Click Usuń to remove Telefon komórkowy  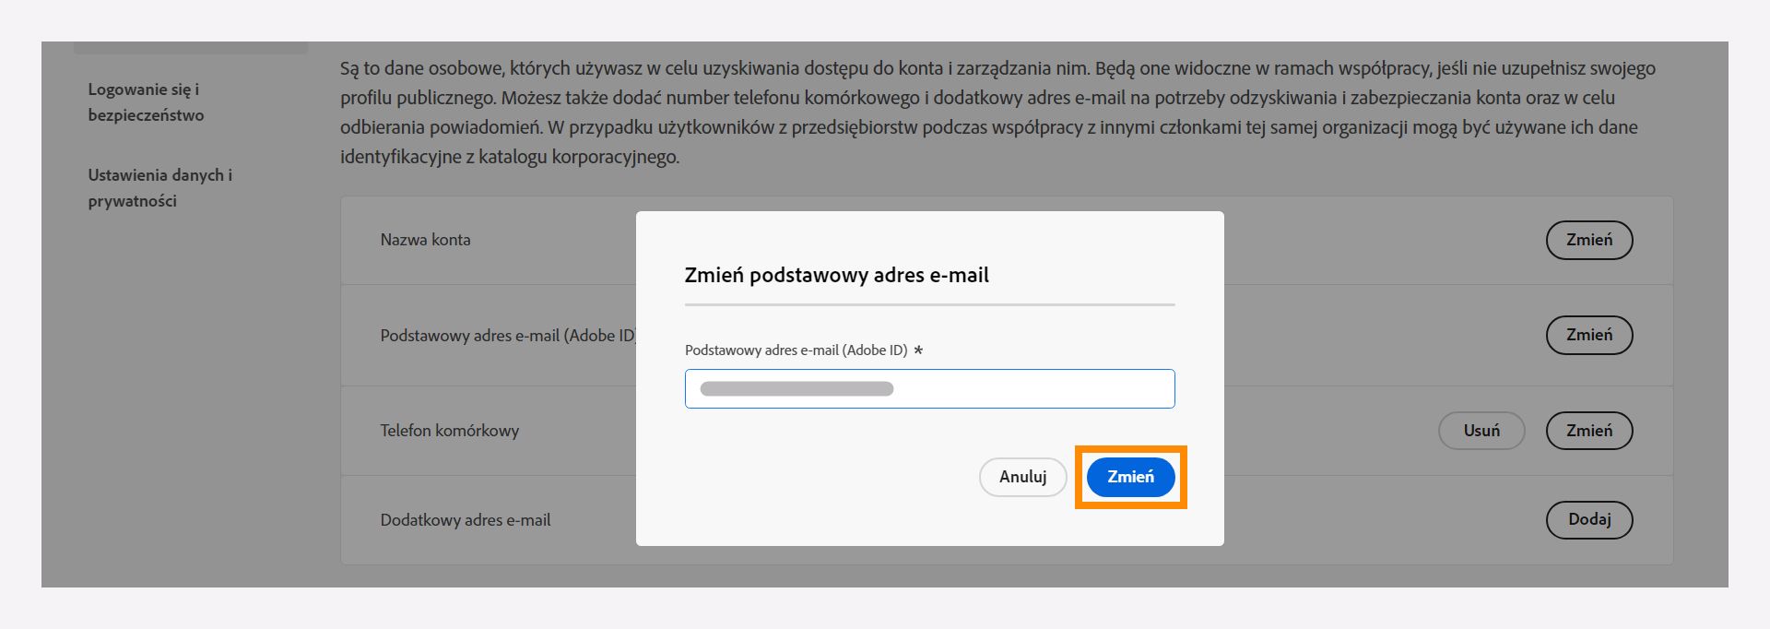coord(1481,430)
